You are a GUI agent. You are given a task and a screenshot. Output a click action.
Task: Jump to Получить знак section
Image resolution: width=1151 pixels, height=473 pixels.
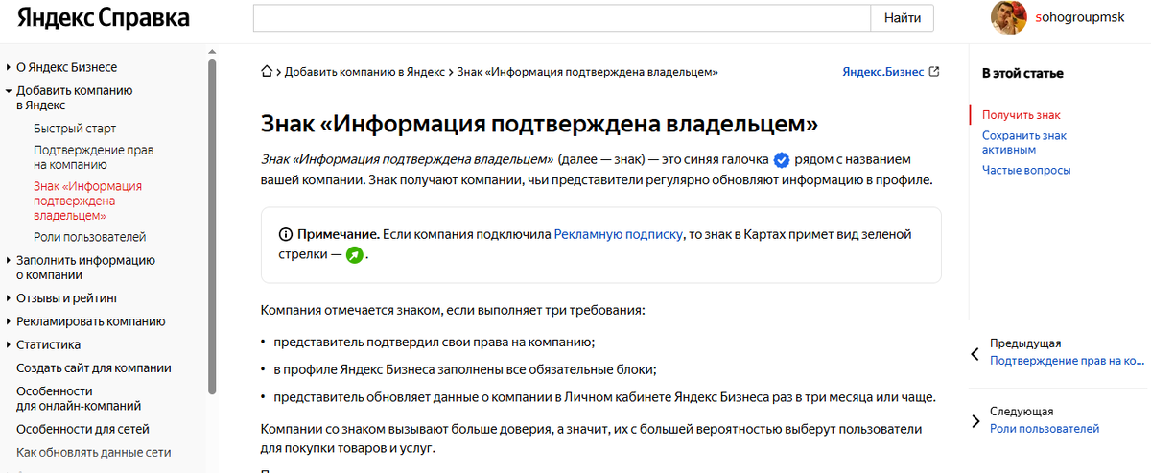coord(1021,115)
